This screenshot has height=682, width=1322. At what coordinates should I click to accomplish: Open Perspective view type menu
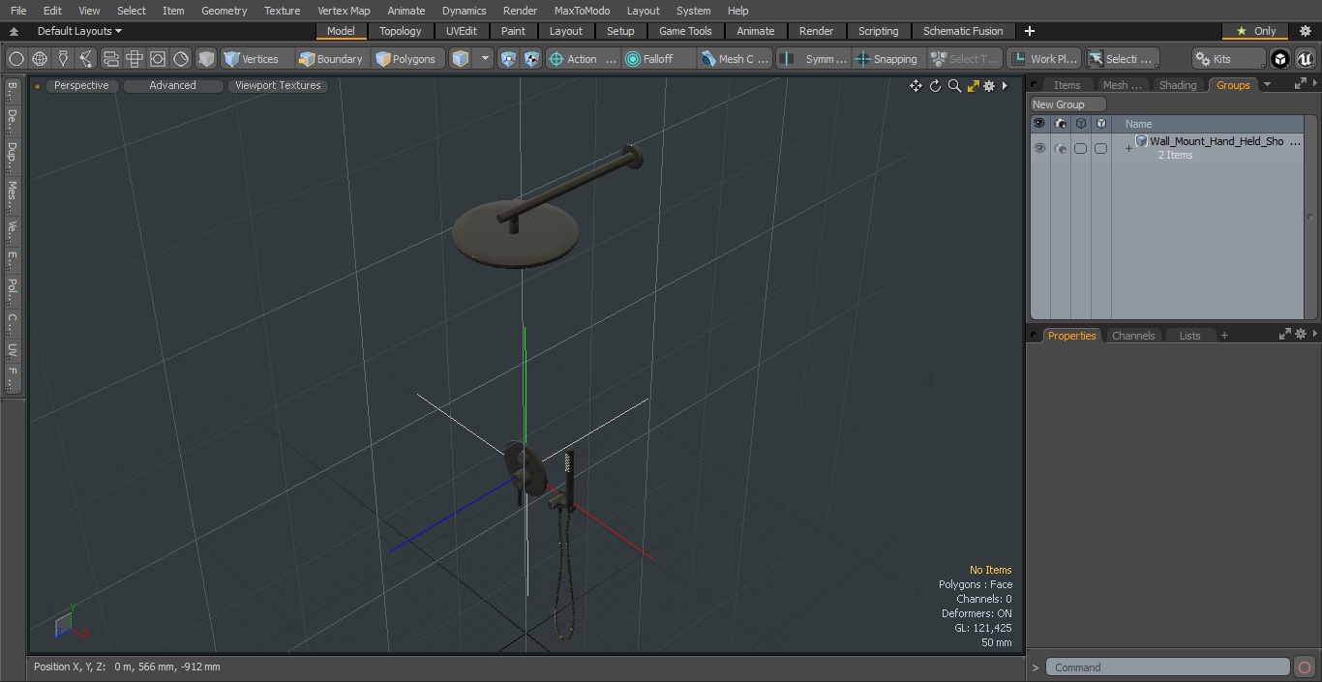81,85
